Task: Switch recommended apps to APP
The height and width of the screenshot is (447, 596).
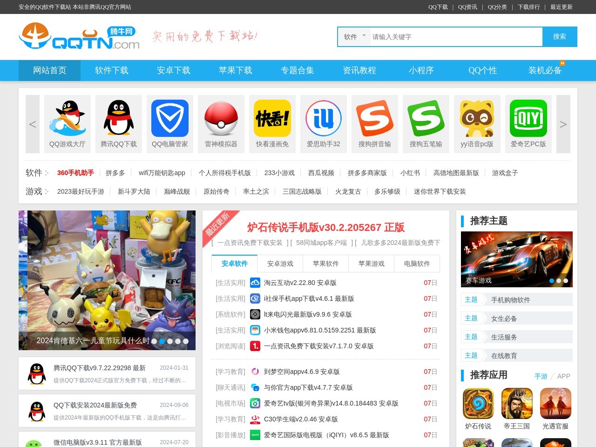Action: click(x=563, y=376)
